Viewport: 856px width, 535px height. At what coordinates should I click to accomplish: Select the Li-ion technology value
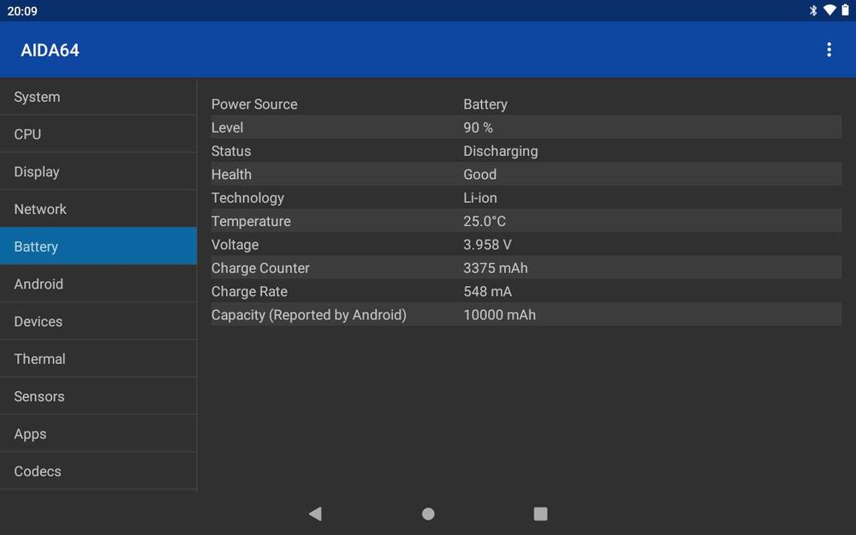[480, 199]
